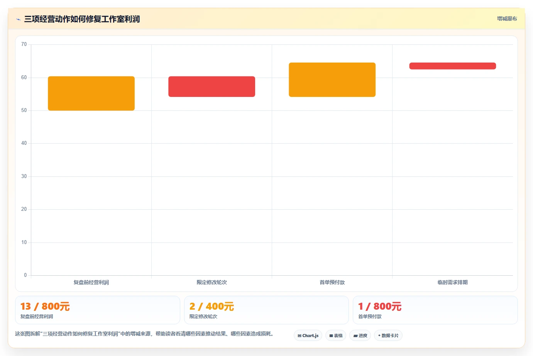Select the Chart.js tag
Viewport: 533px width, 356px height.
coord(308,336)
